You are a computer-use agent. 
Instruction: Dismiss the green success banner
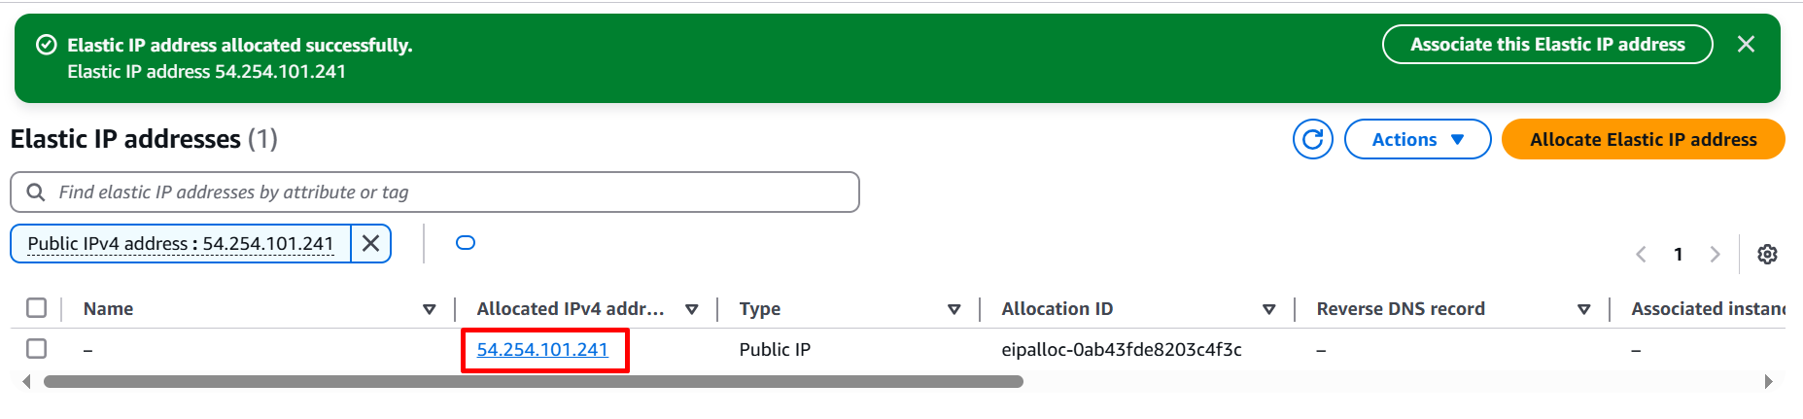click(1746, 45)
